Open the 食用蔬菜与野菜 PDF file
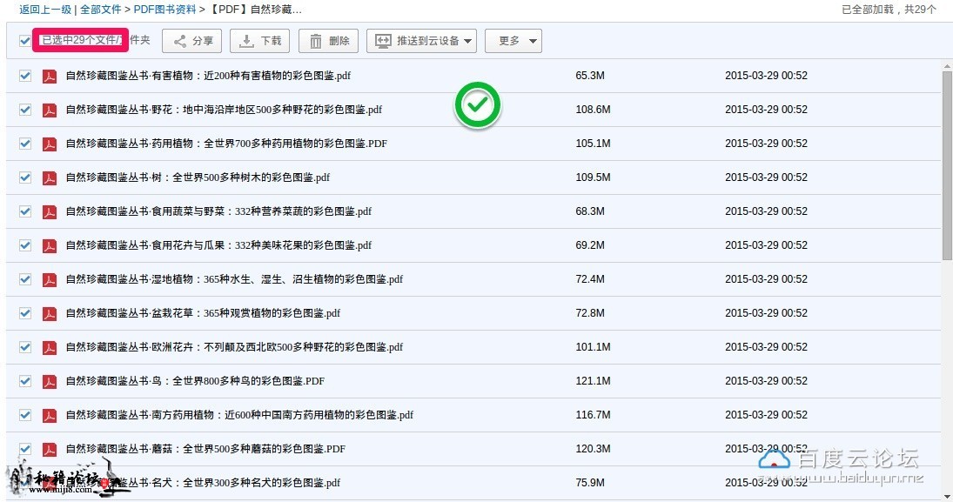The image size is (953, 502). pyautogui.click(x=218, y=211)
